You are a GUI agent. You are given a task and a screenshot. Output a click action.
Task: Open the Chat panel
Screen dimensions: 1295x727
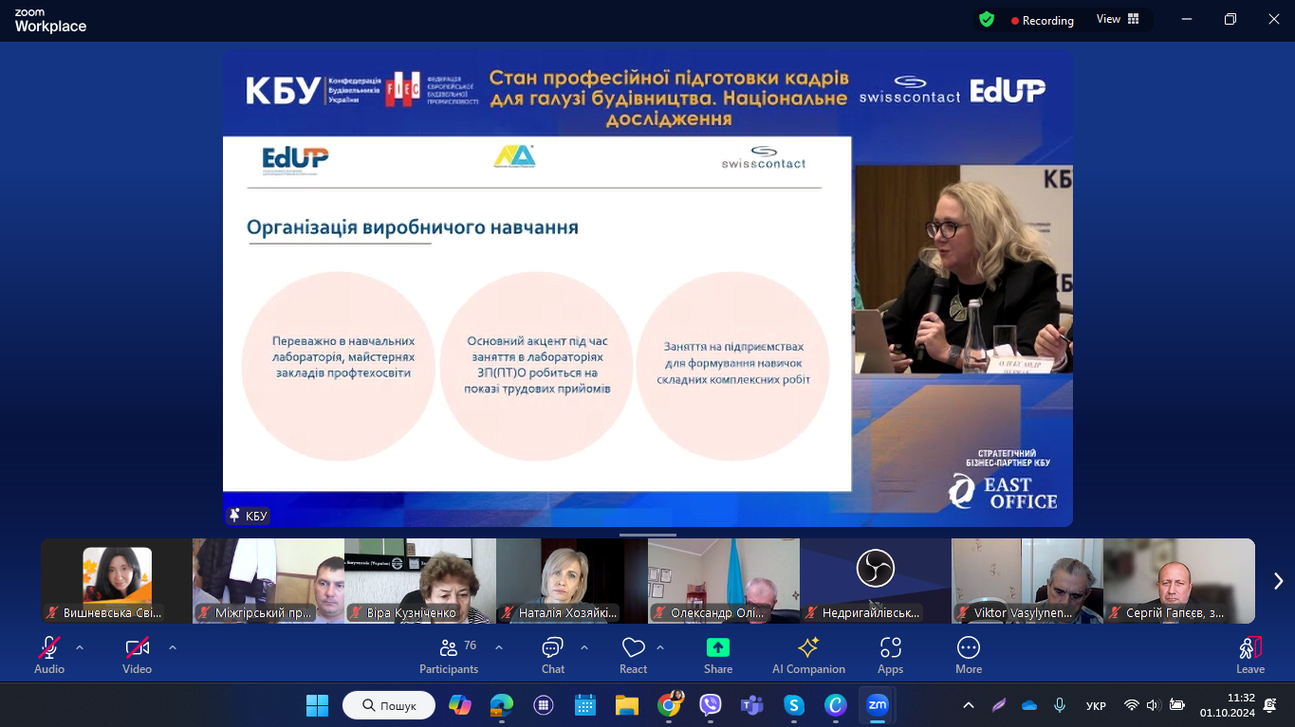click(552, 655)
